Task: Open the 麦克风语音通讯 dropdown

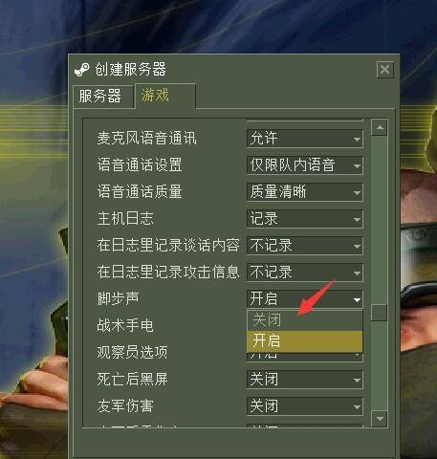Action: tap(305, 139)
